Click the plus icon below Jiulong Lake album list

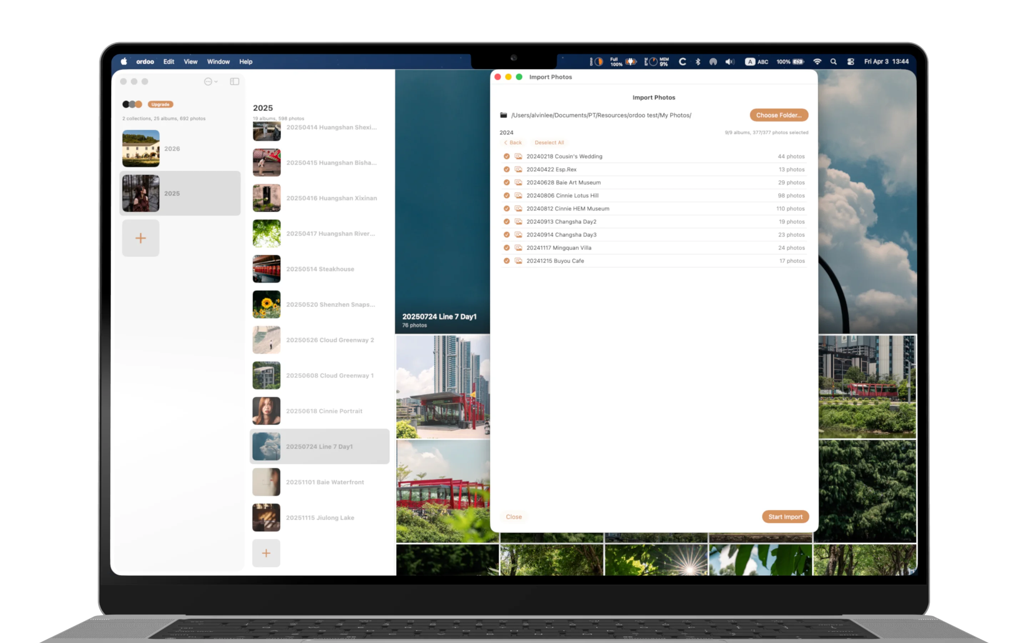point(266,552)
